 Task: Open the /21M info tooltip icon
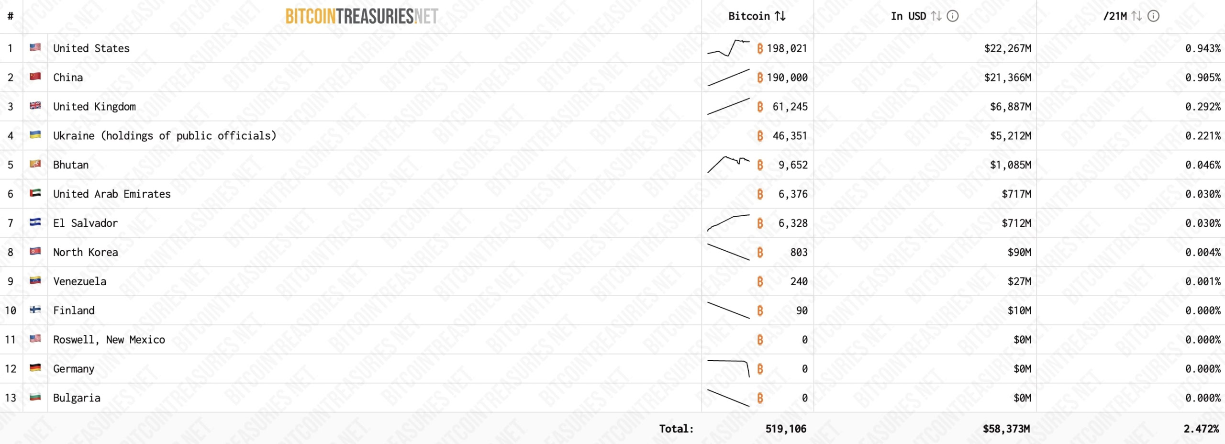pos(1154,16)
